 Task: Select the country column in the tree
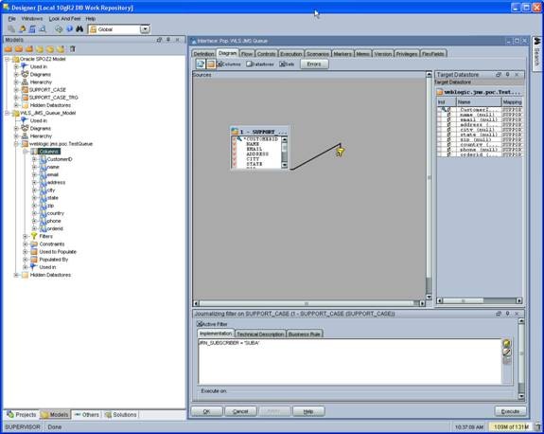(56, 213)
